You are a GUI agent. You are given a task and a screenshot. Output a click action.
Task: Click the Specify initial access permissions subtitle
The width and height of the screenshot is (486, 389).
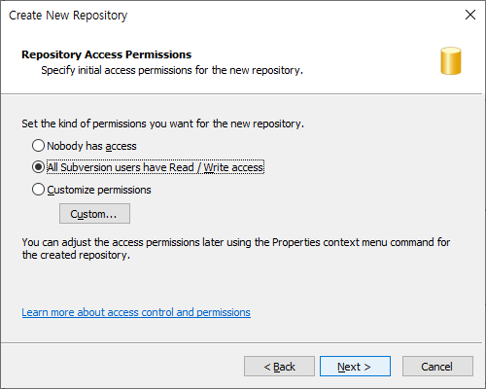(172, 70)
